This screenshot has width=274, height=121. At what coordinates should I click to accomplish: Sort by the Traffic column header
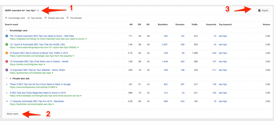point(195,25)
